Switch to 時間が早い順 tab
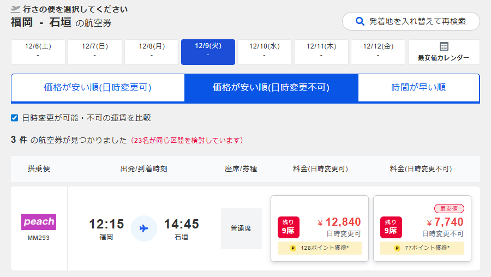Viewport: 491px width, 277px height. coord(418,87)
